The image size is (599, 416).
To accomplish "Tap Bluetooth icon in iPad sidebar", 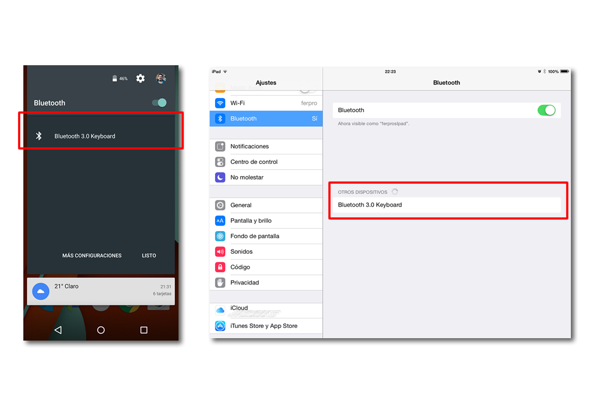I will pyautogui.click(x=220, y=119).
